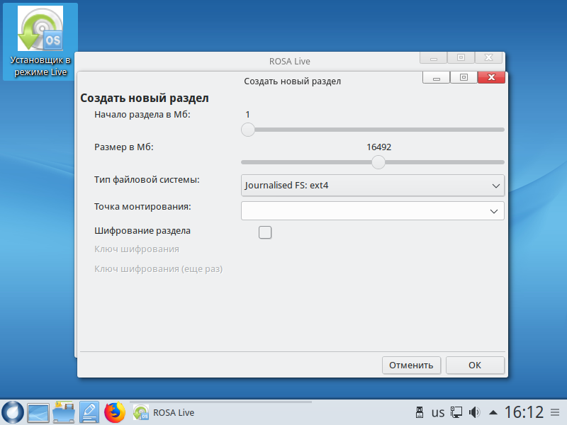Open the Live mode installer desktop icon

coord(39,42)
